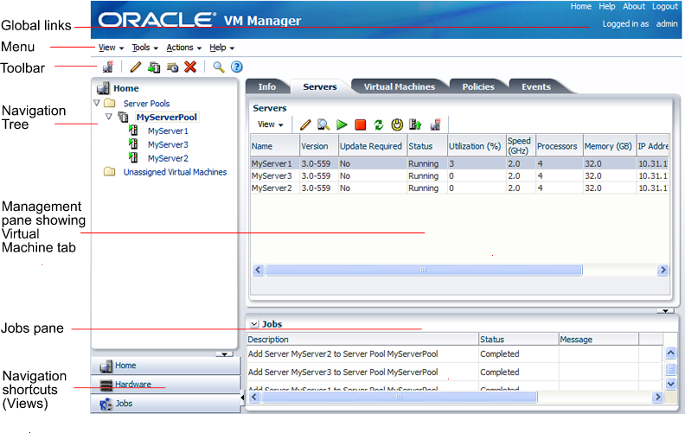
Task: Open the View dropdown in the Servers panel
Action: point(271,124)
